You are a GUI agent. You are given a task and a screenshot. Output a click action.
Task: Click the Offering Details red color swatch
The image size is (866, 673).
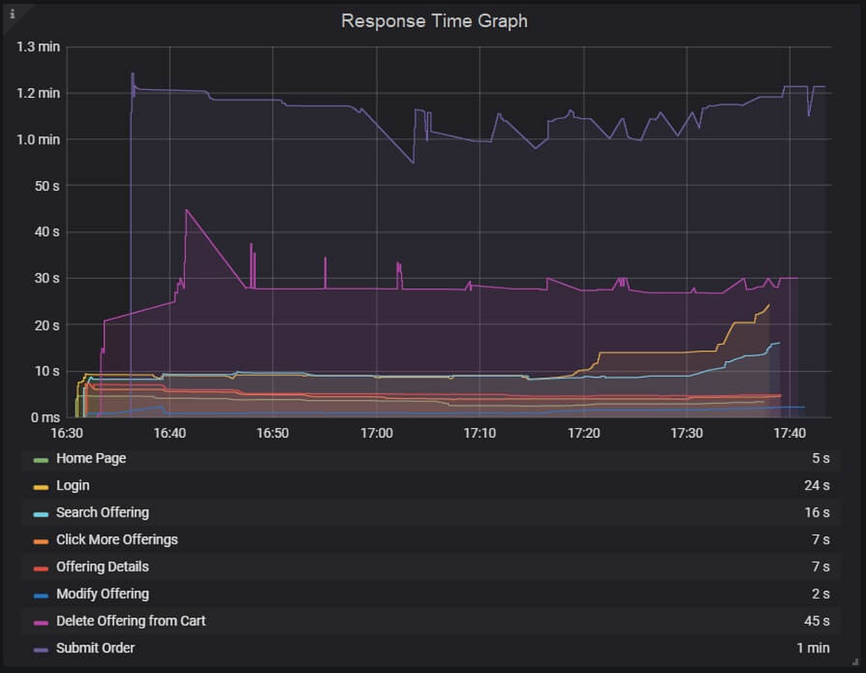(41, 568)
